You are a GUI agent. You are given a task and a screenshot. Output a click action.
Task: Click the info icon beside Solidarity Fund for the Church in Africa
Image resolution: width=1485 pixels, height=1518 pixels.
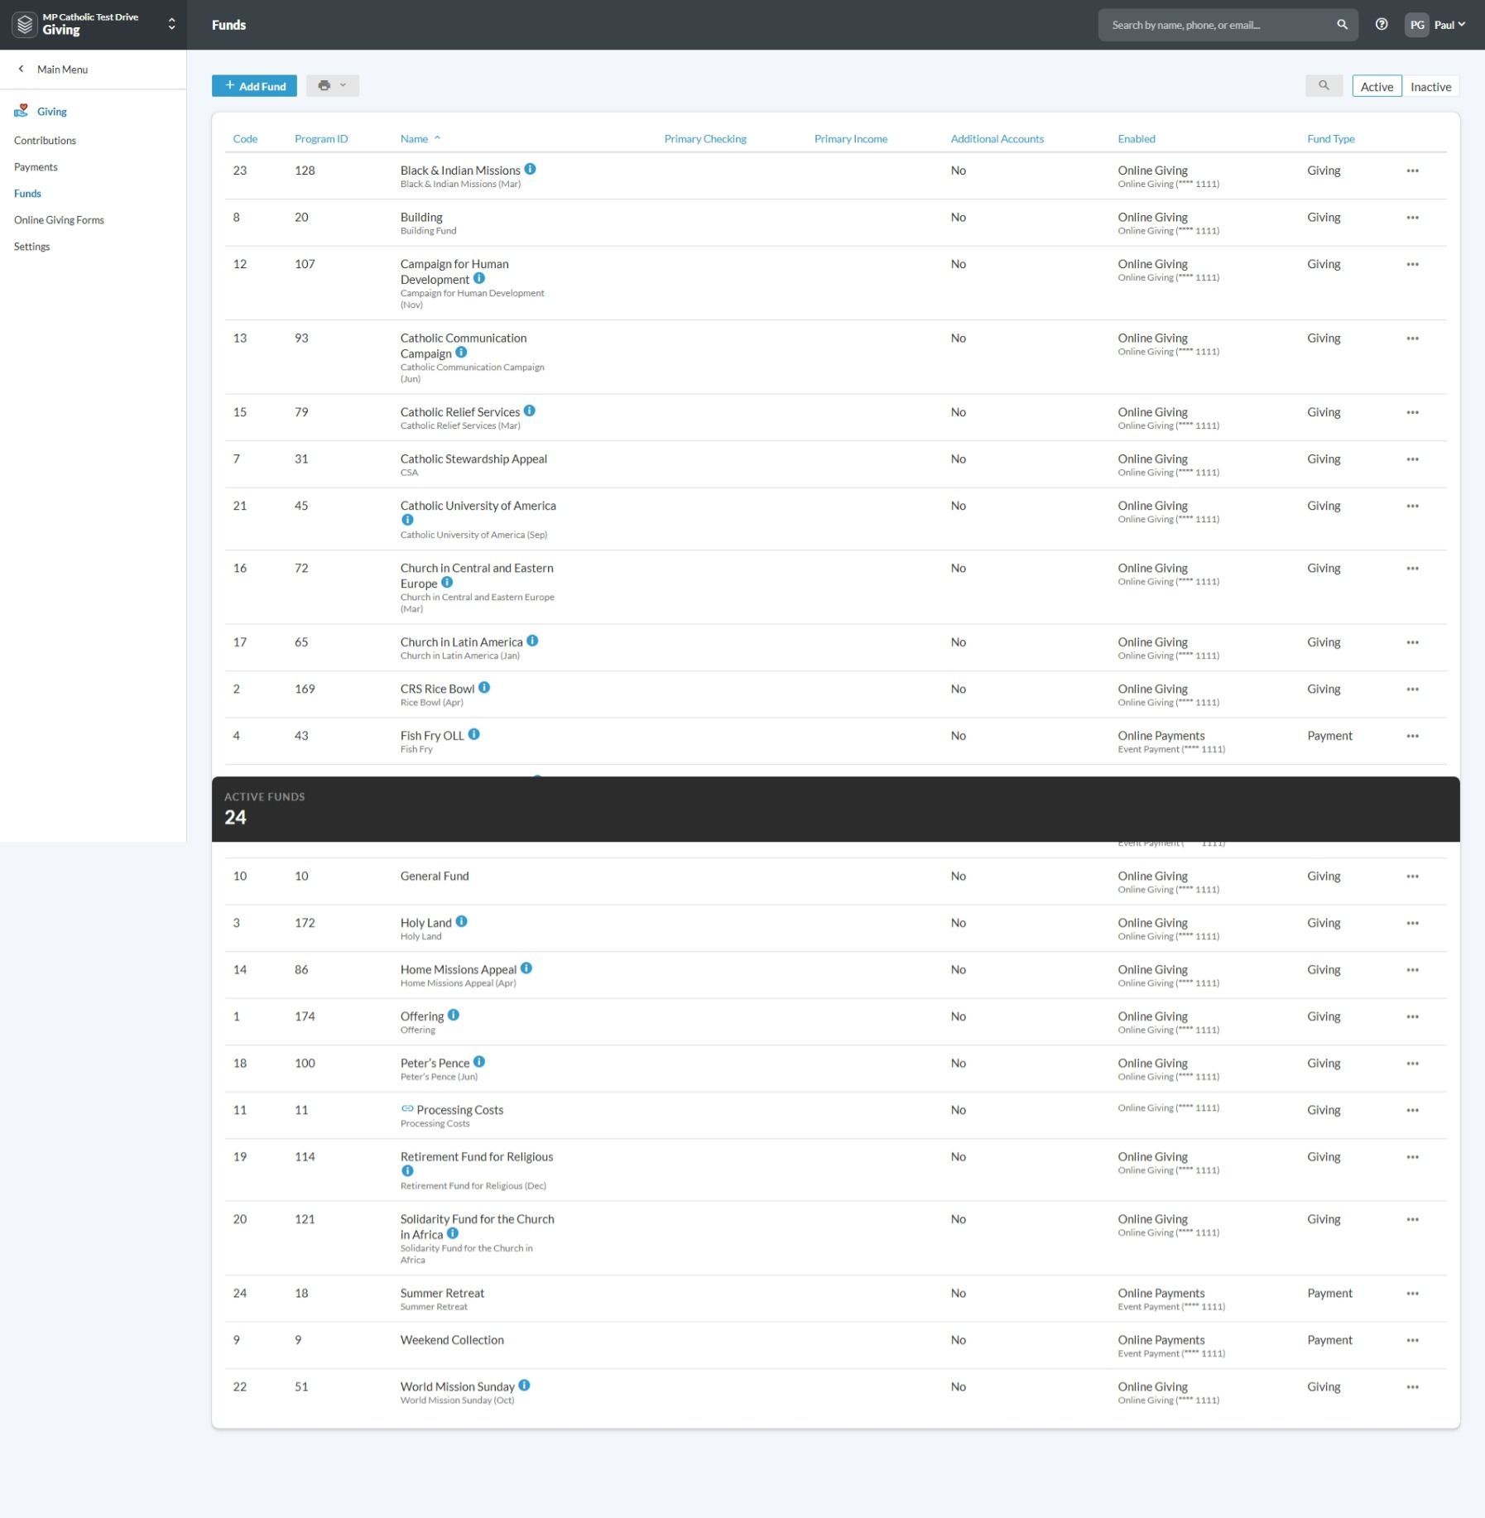tap(453, 1233)
